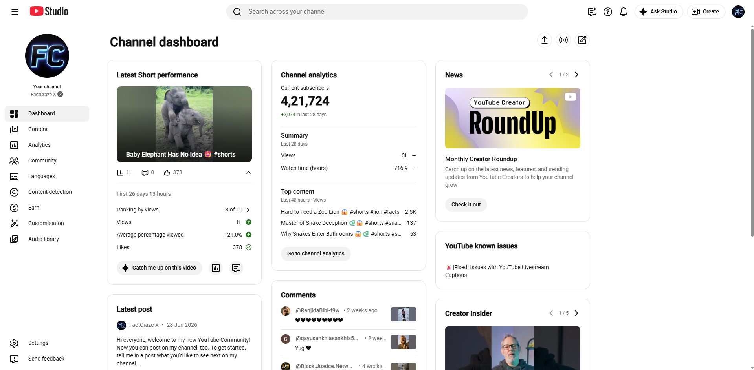
Task: Open Earn in the sidebar
Action: click(47, 208)
